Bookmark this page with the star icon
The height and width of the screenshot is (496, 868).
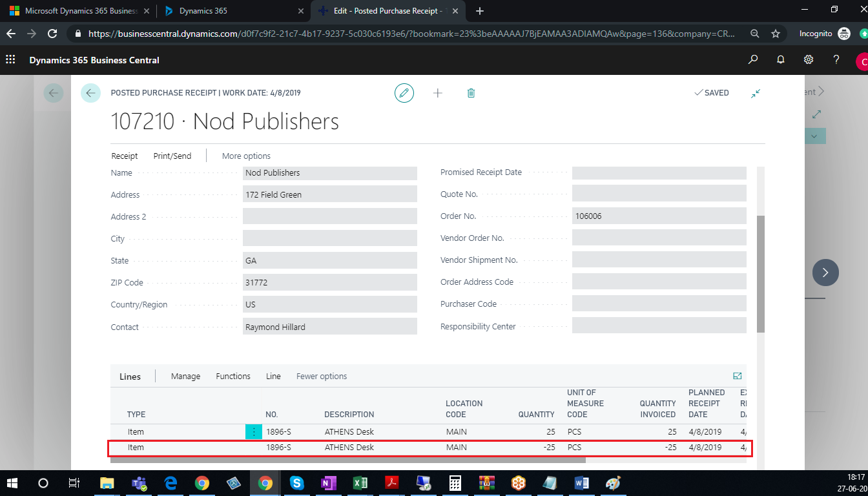776,34
